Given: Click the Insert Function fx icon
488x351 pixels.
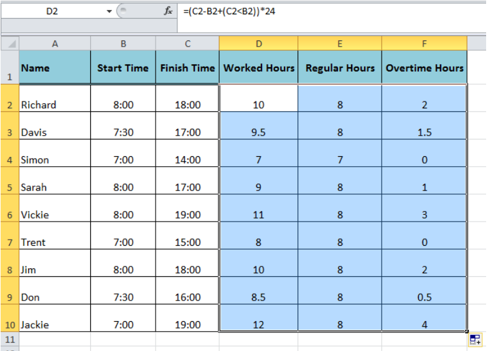Looking at the screenshot, I should click(x=168, y=11).
